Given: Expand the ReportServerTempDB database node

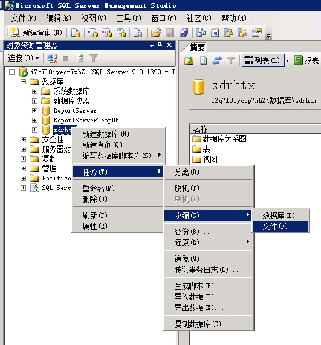Looking at the screenshot, I should 34,120.
